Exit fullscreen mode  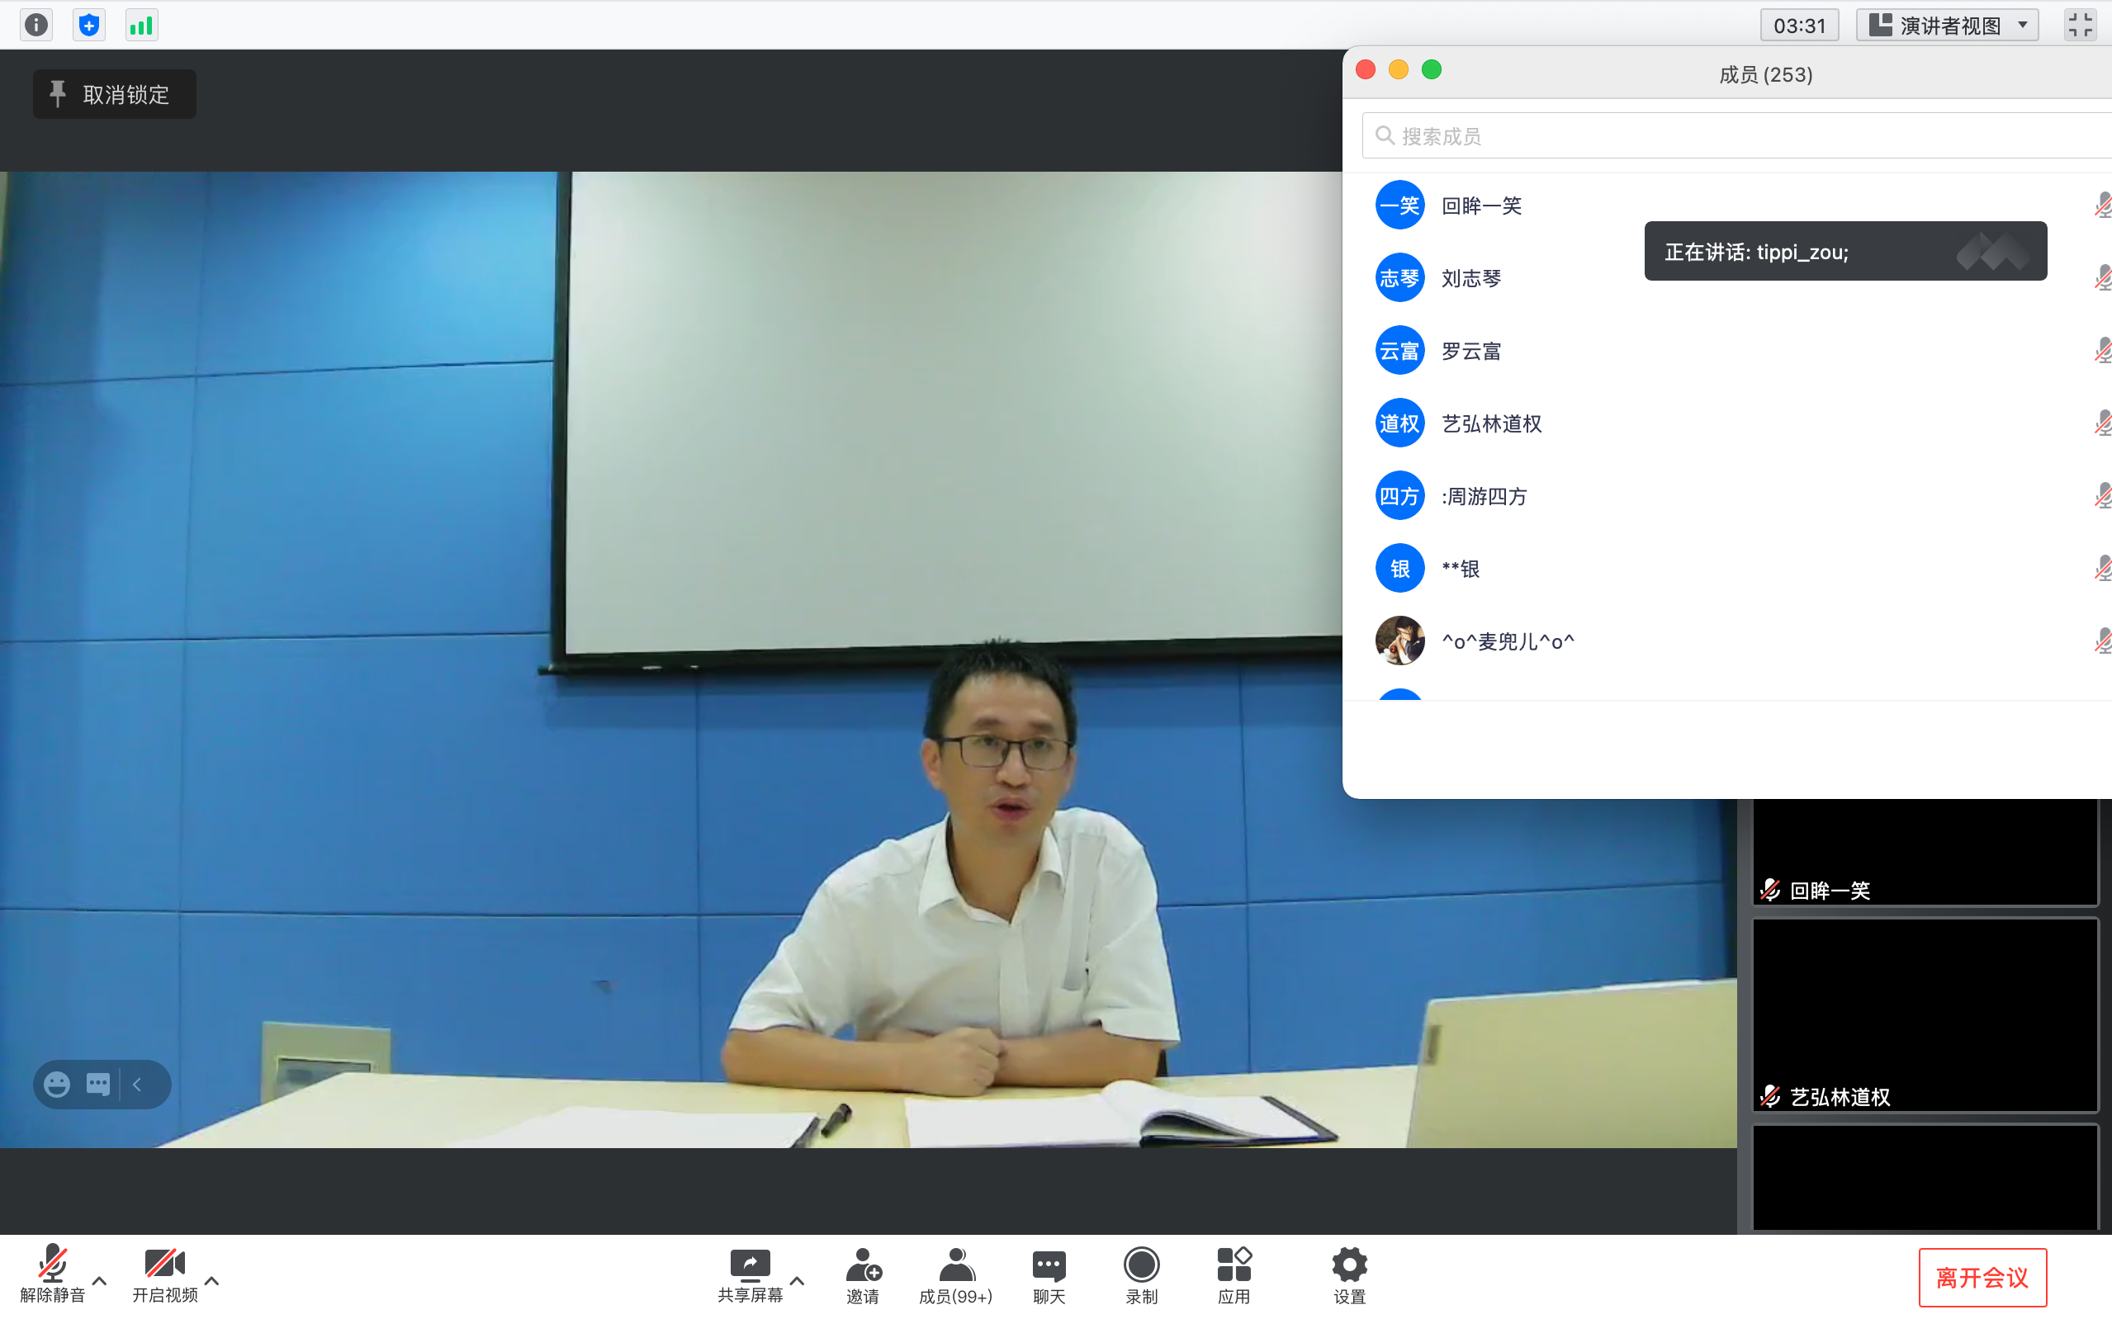point(2081,25)
